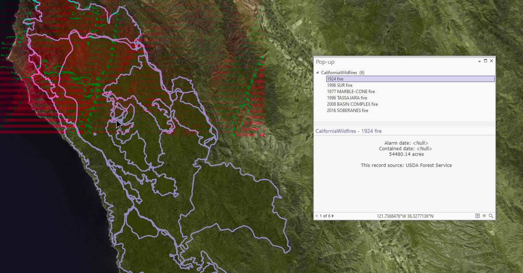Screen dimensions: 523x273
Task: Select the feature from the Pop-up footer
Action: pos(478,216)
